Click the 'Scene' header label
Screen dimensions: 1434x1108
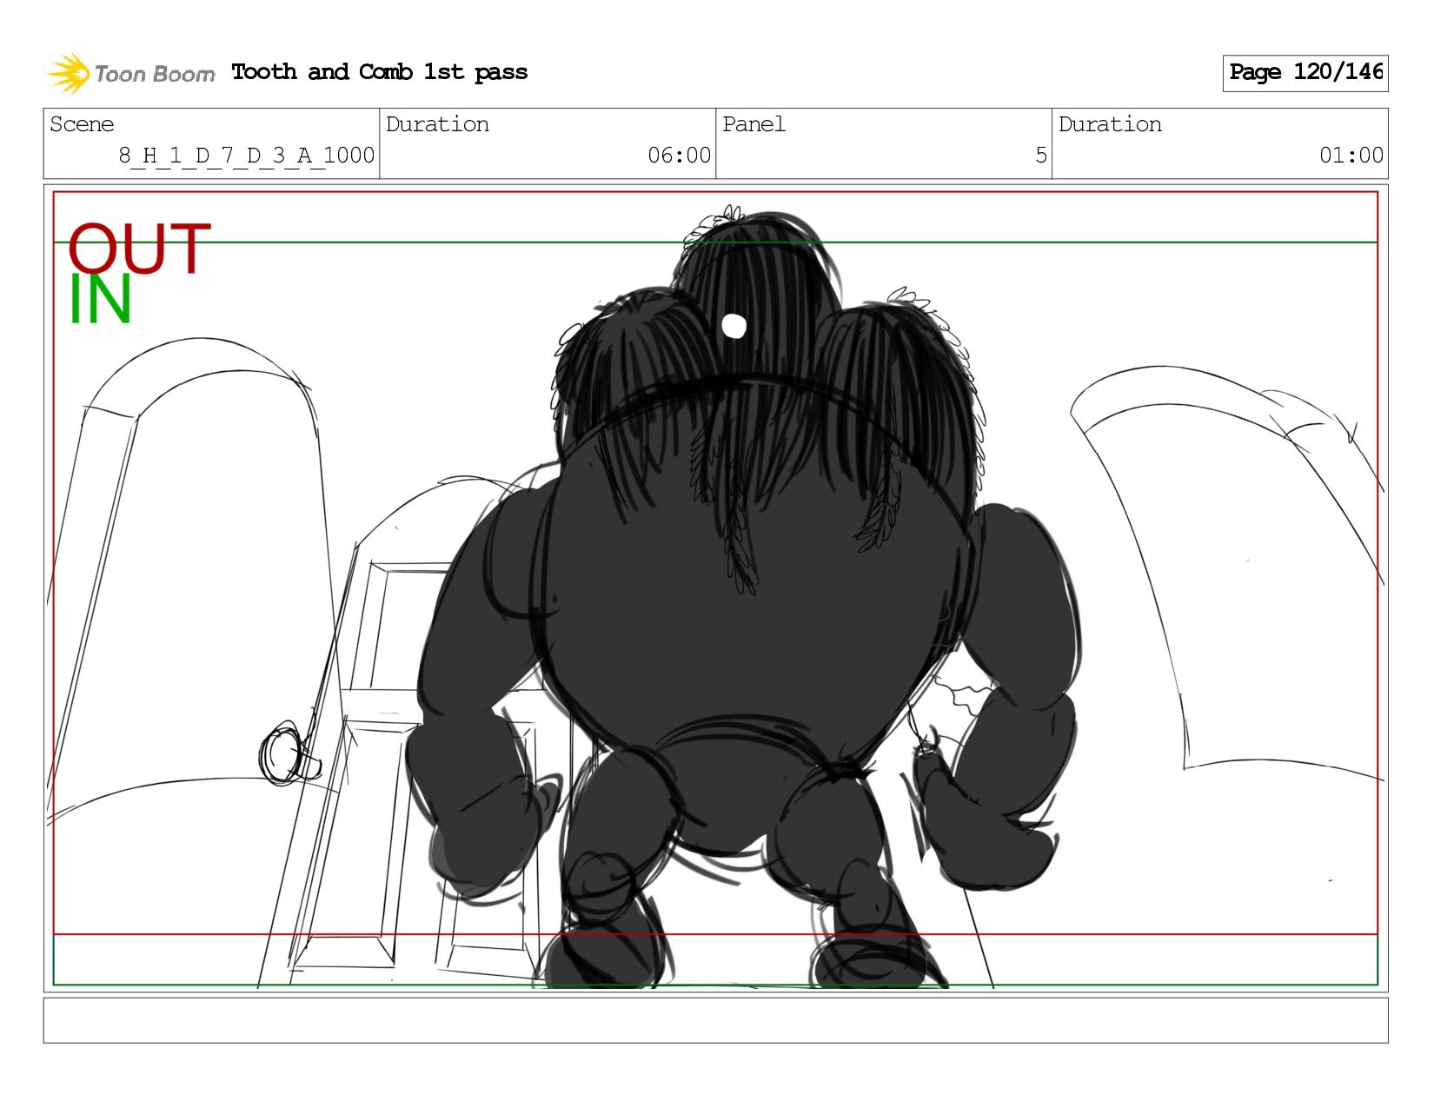point(82,124)
